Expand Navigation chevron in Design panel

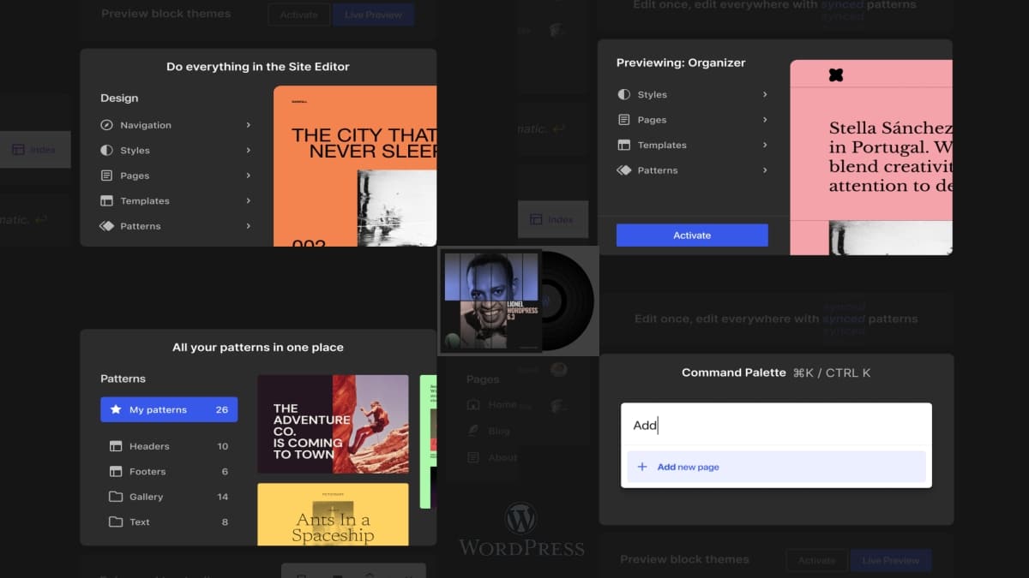click(249, 125)
